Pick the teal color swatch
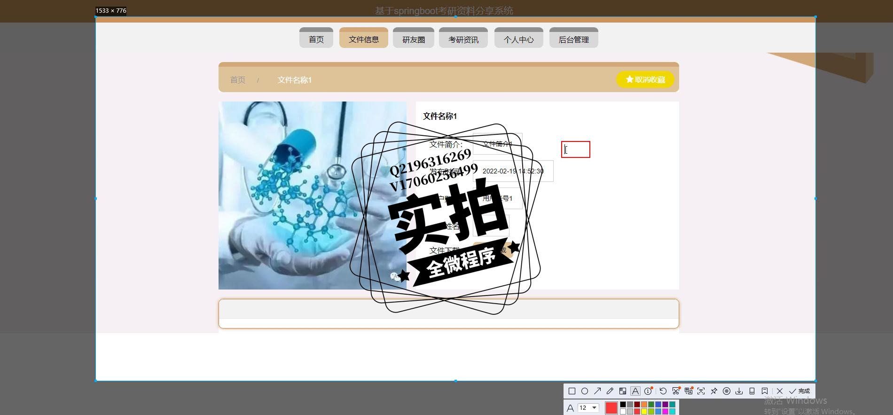Image resolution: width=893 pixels, height=415 pixels. (x=672, y=404)
